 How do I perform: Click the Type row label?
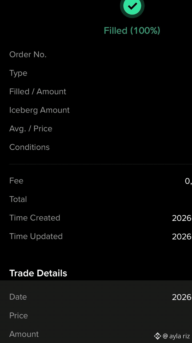point(18,73)
